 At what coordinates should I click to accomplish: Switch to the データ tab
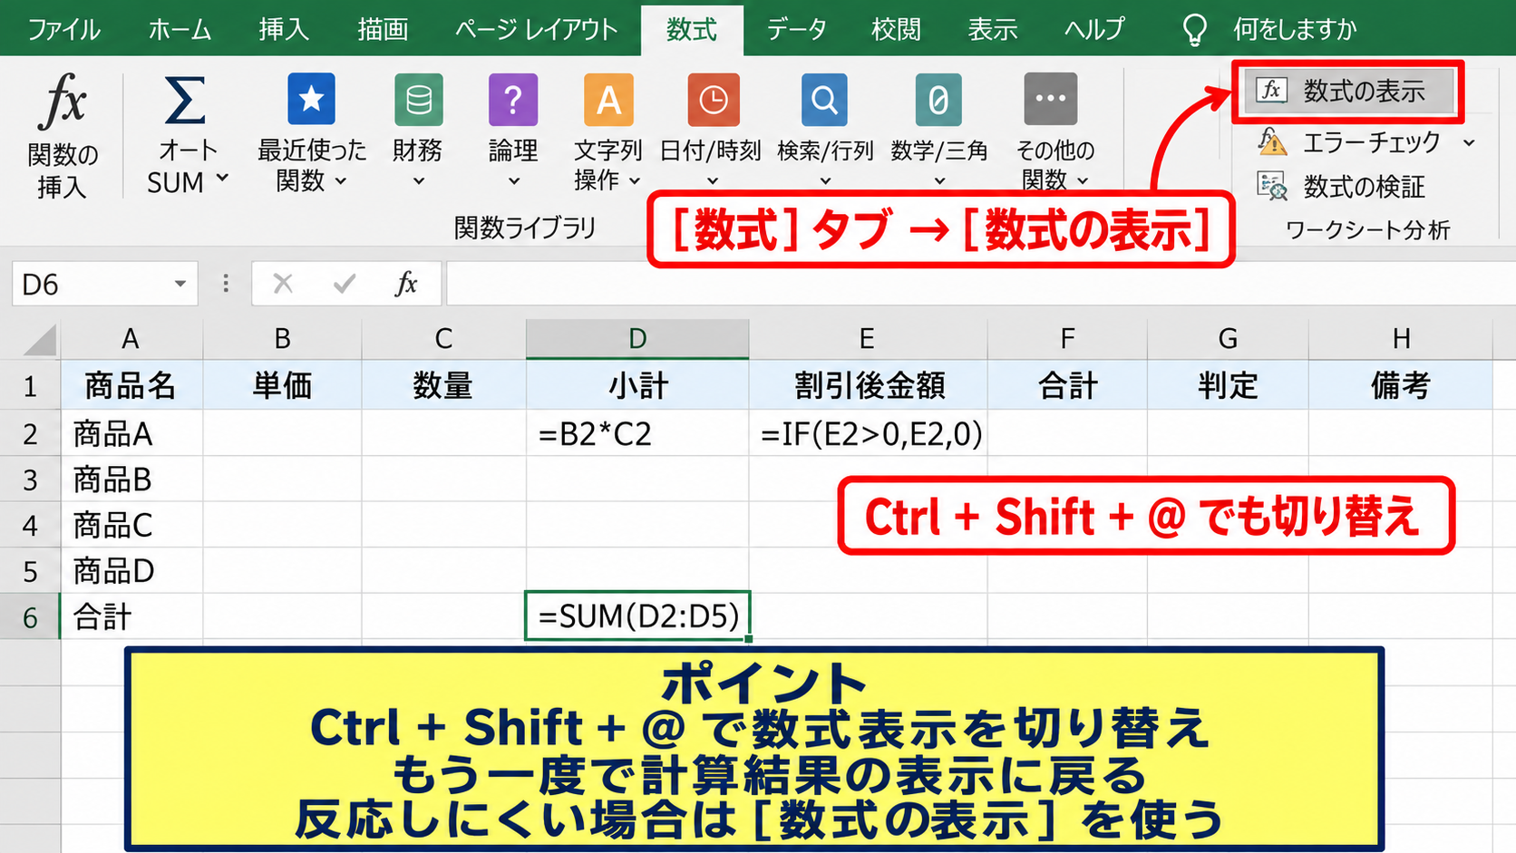pyautogui.click(x=796, y=29)
